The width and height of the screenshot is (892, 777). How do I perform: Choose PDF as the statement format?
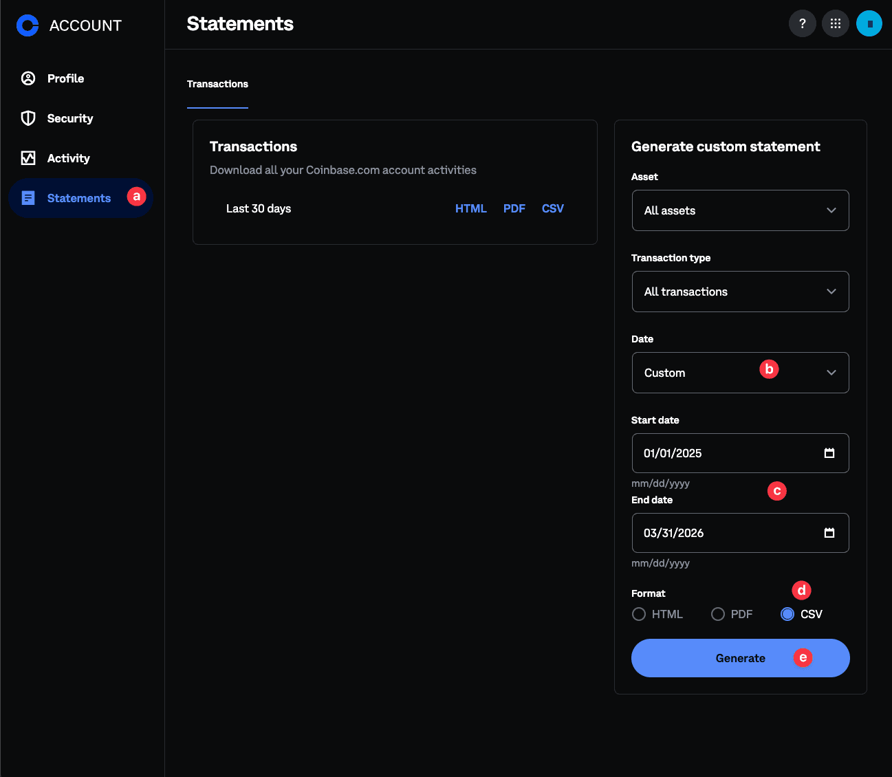pos(717,614)
